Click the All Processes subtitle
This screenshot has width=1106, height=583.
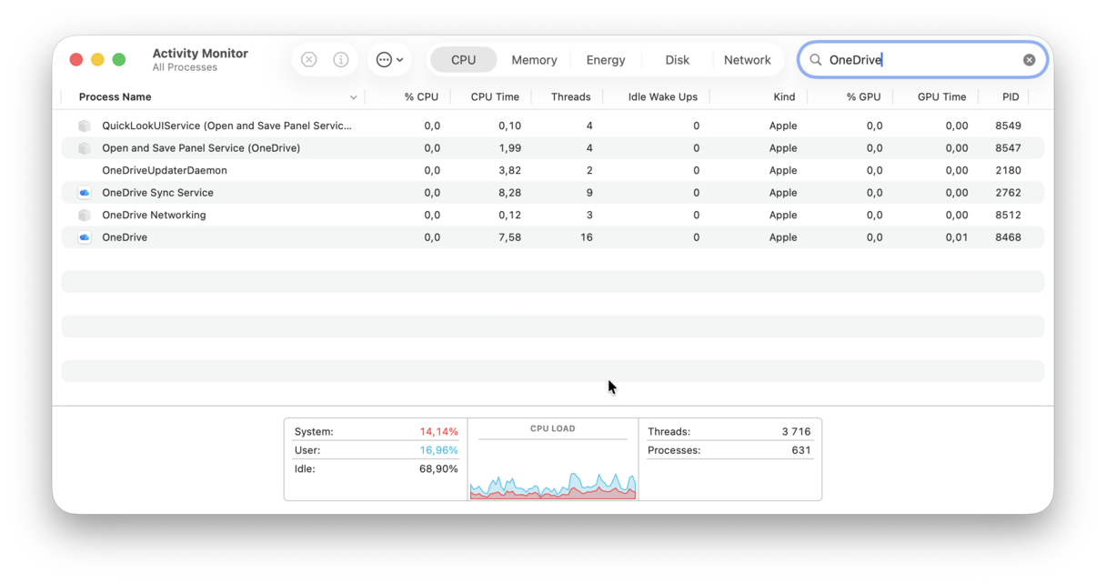(x=185, y=67)
